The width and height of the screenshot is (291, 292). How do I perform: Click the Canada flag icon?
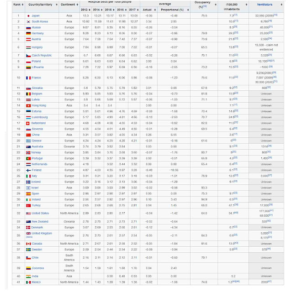pos(28,244)
